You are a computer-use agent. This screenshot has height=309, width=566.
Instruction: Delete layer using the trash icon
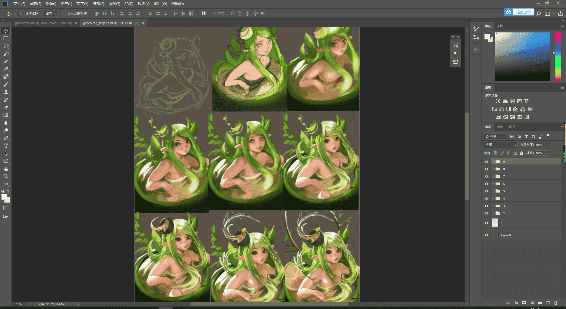(556, 303)
